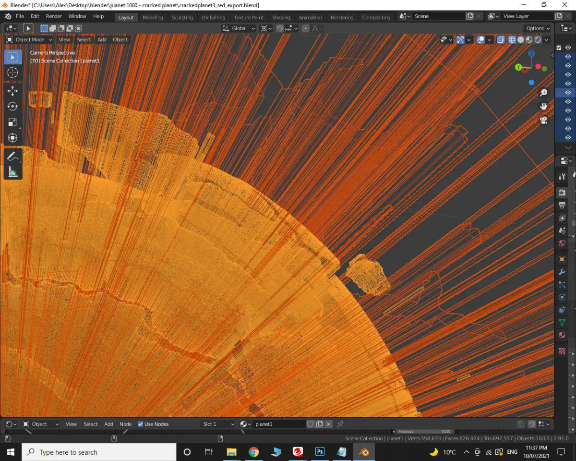Open the Active Tool settings tab
Viewport: 576px width, 461px height.
pos(562,176)
